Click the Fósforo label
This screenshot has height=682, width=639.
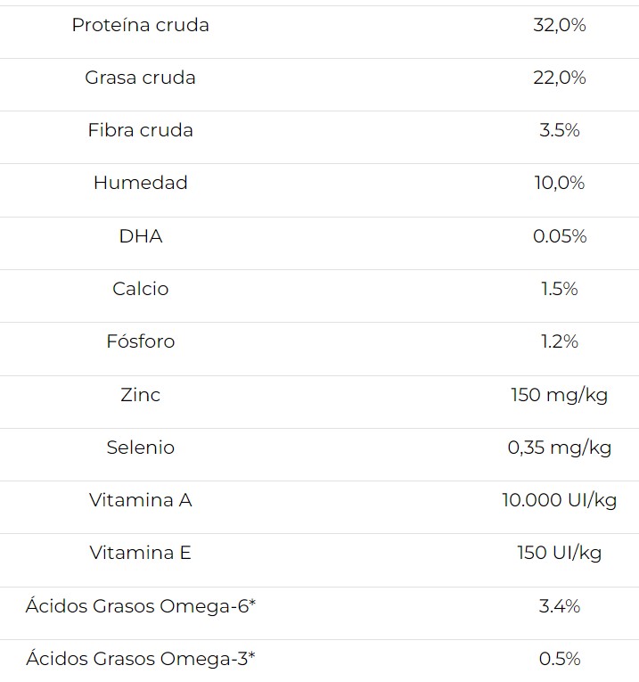coord(140,341)
